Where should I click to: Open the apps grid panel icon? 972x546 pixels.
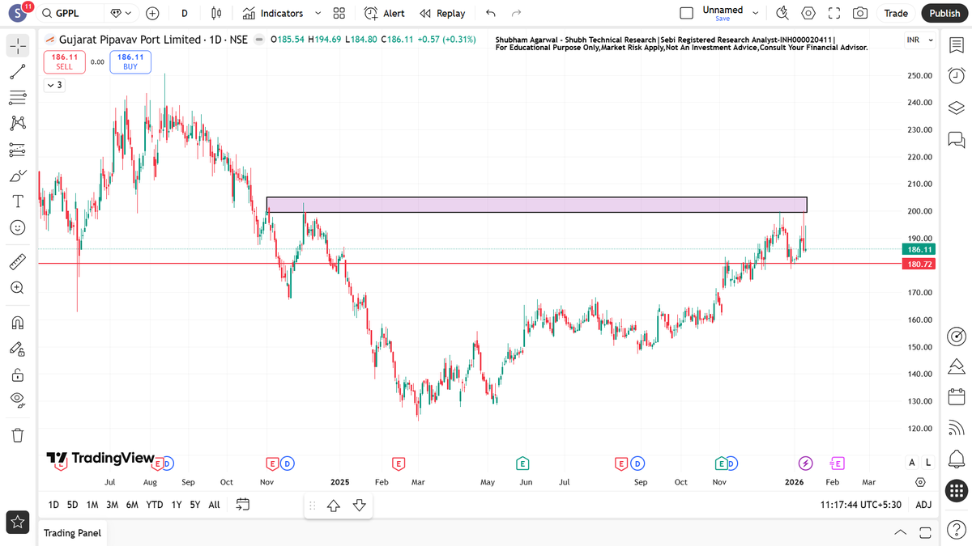956,490
